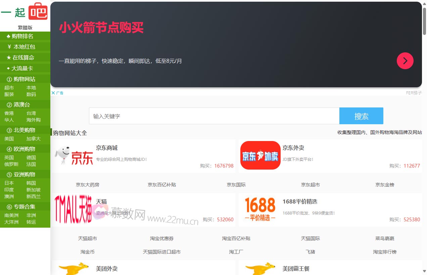
Task: Open the TMALL天猫 logo
Action: click(73, 210)
